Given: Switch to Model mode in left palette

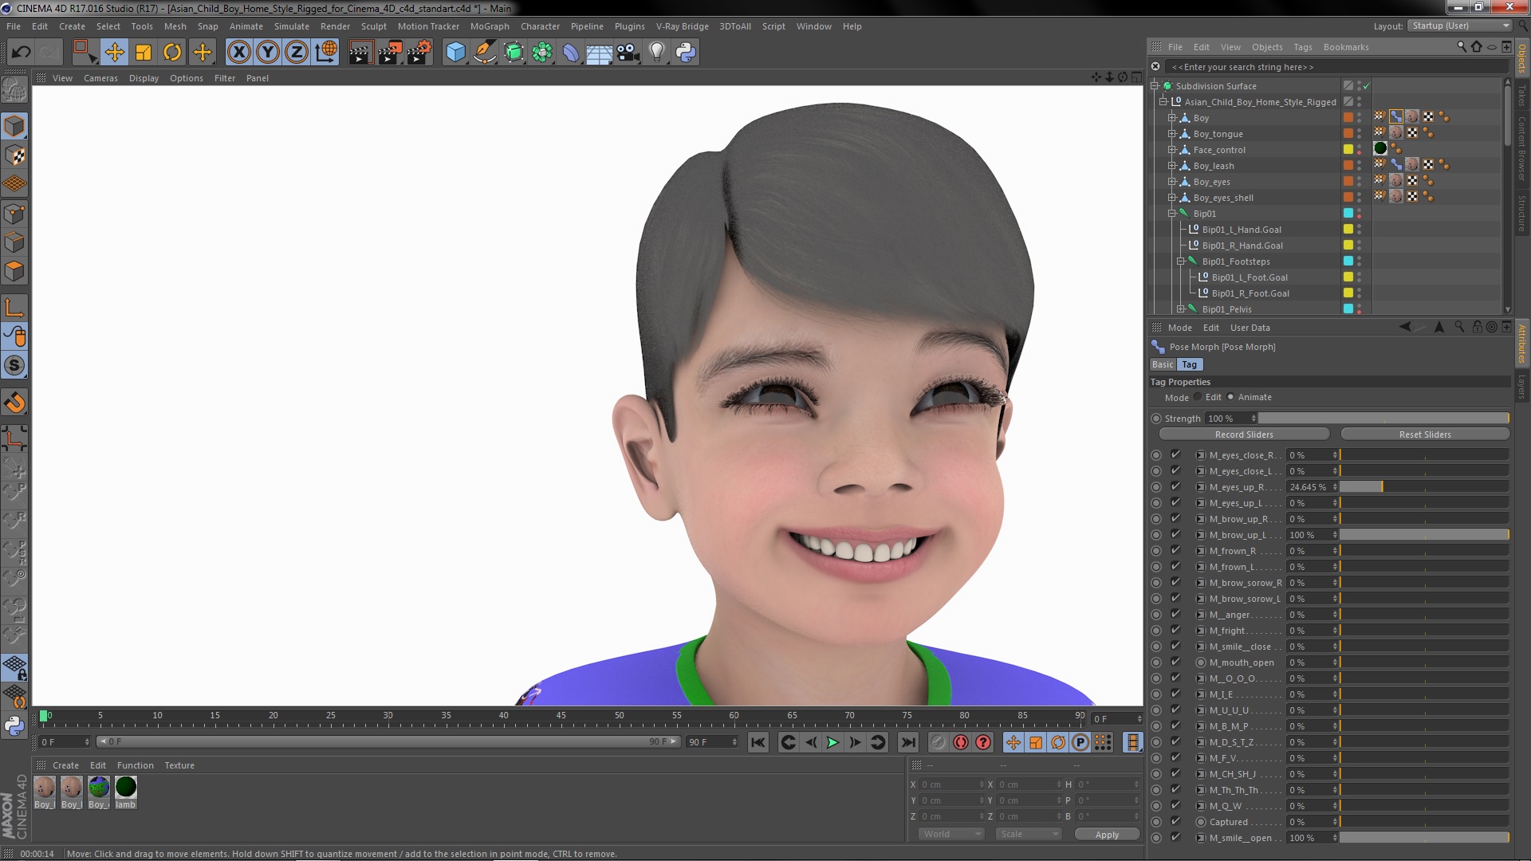Looking at the screenshot, I should 14,126.
